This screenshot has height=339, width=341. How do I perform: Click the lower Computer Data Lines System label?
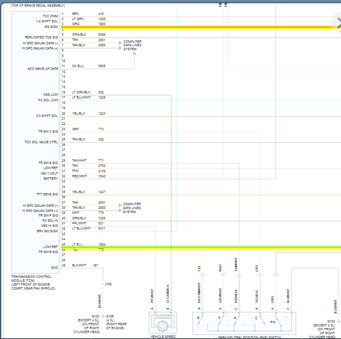tap(132, 208)
